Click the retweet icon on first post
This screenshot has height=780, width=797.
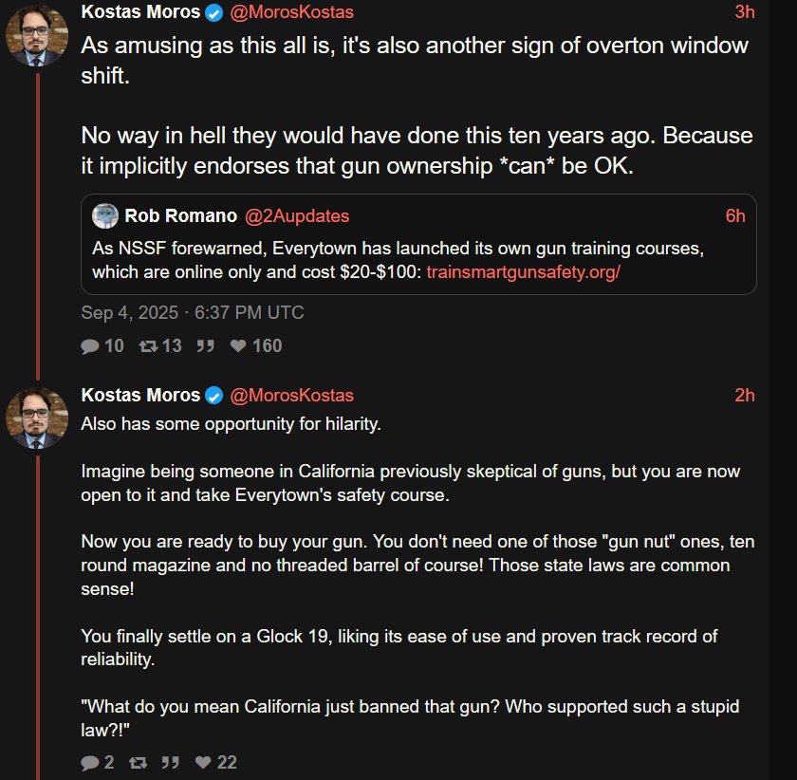148,346
